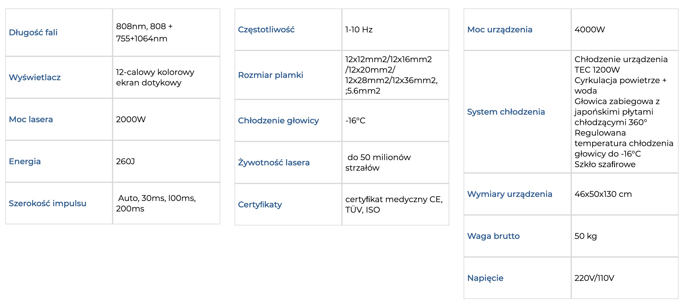The height and width of the screenshot is (308, 685).
Task: Click the "Wyświetlacz" row label
Action: click(x=35, y=77)
